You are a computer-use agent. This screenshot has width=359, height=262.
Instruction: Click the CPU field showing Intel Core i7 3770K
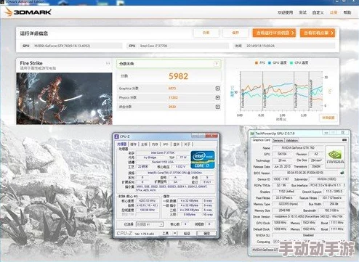183,46
